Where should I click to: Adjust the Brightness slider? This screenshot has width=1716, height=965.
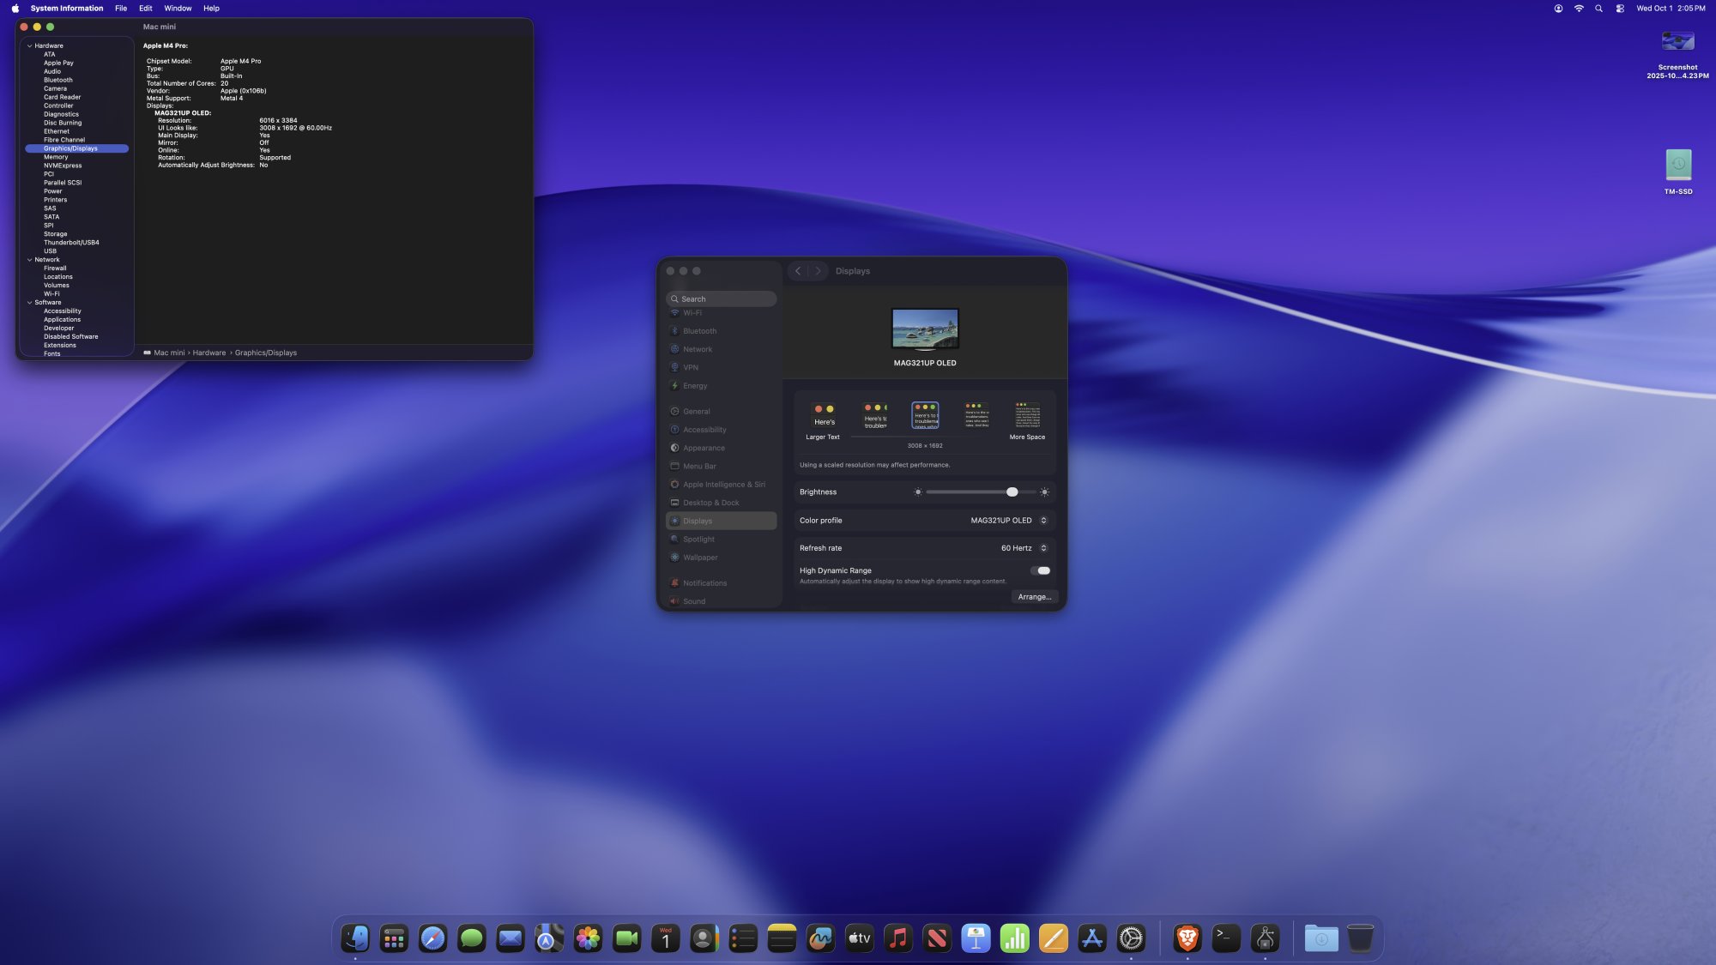pos(1012,492)
